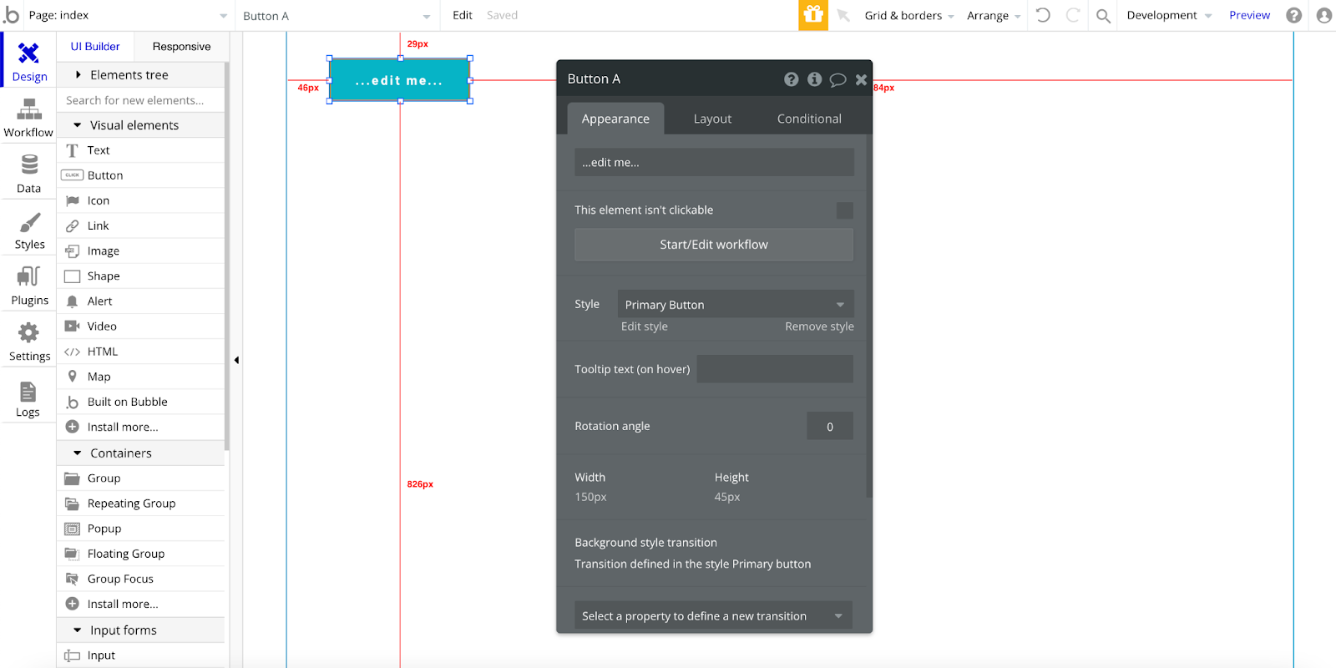Open the Arrange dropdown
The height and width of the screenshot is (668, 1336).
click(994, 15)
